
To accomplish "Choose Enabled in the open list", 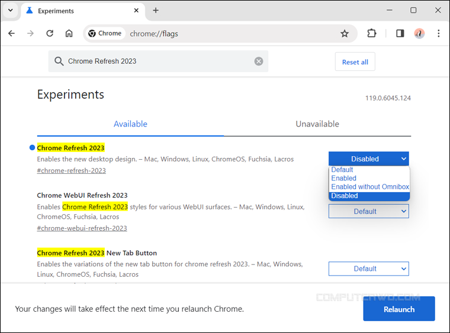I will click(x=369, y=178).
